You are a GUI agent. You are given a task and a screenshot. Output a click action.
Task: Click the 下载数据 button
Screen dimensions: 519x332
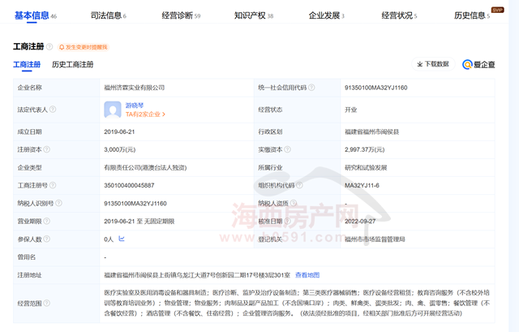pyautogui.click(x=436, y=63)
